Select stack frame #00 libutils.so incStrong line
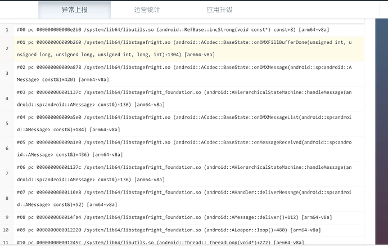Viewport: 388px width, 246px height. pyautogui.click(x=188, y=30)
